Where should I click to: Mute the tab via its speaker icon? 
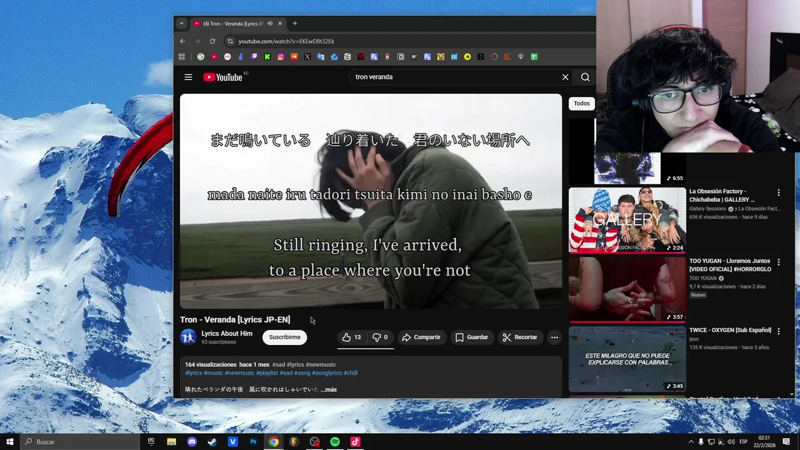[270, 24]
